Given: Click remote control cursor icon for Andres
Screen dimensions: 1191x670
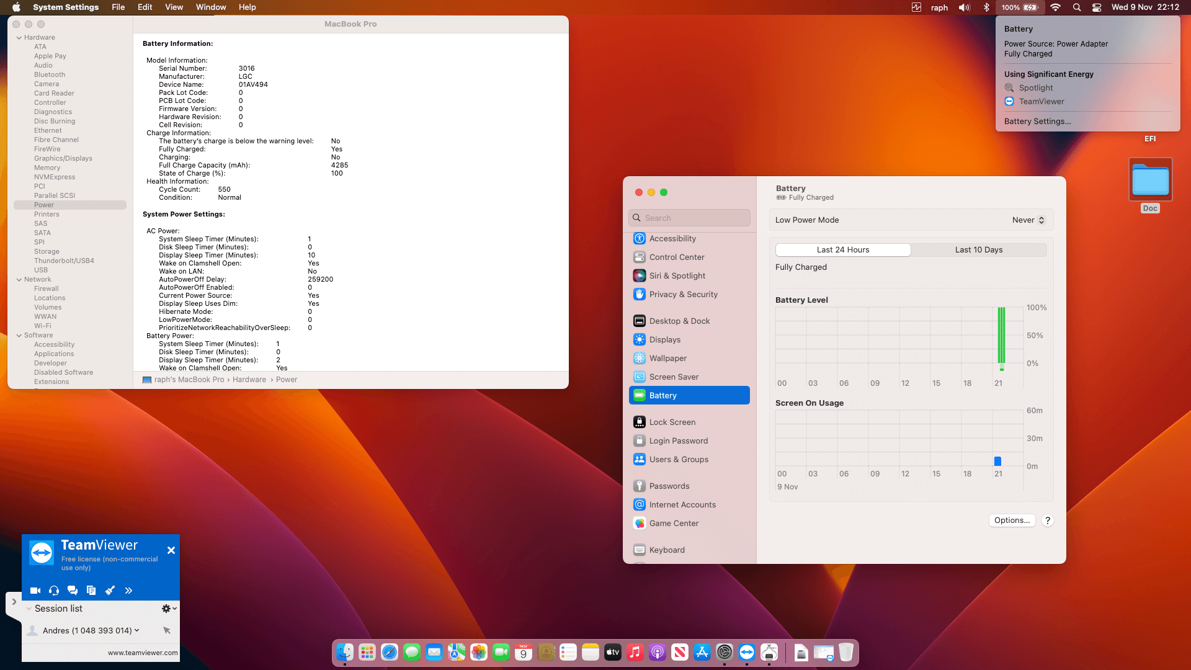Looking at the screenshot, I should click(x=167, y=630).
